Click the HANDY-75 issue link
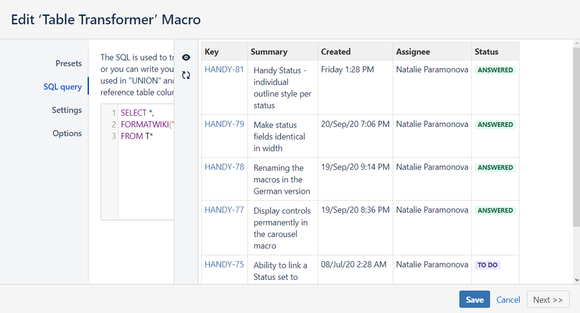The image size is (580, 313). [224, 265]
